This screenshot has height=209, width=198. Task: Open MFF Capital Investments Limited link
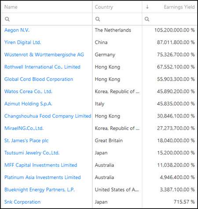pyautogui.click(x=40, y=165)
